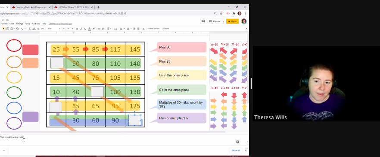Select the shape tool
This screenshot has width=380, height=157.
17,29
